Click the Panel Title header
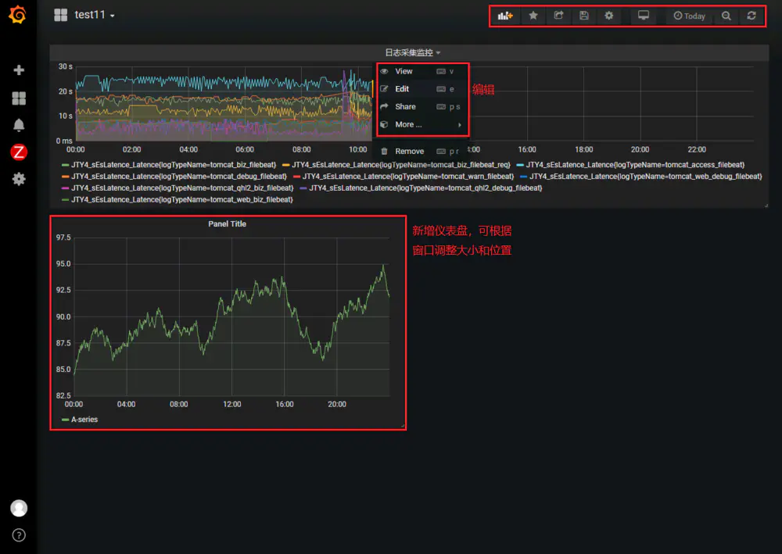Viewport: 782px width, 554px height. 227,224
